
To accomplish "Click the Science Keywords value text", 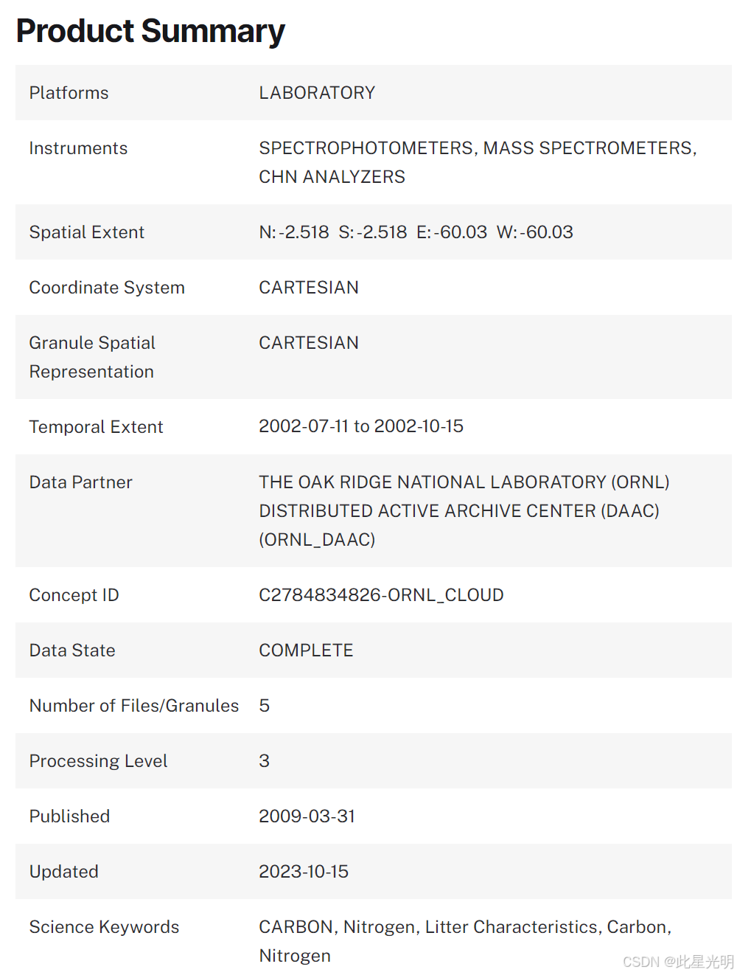I will 464,927.
